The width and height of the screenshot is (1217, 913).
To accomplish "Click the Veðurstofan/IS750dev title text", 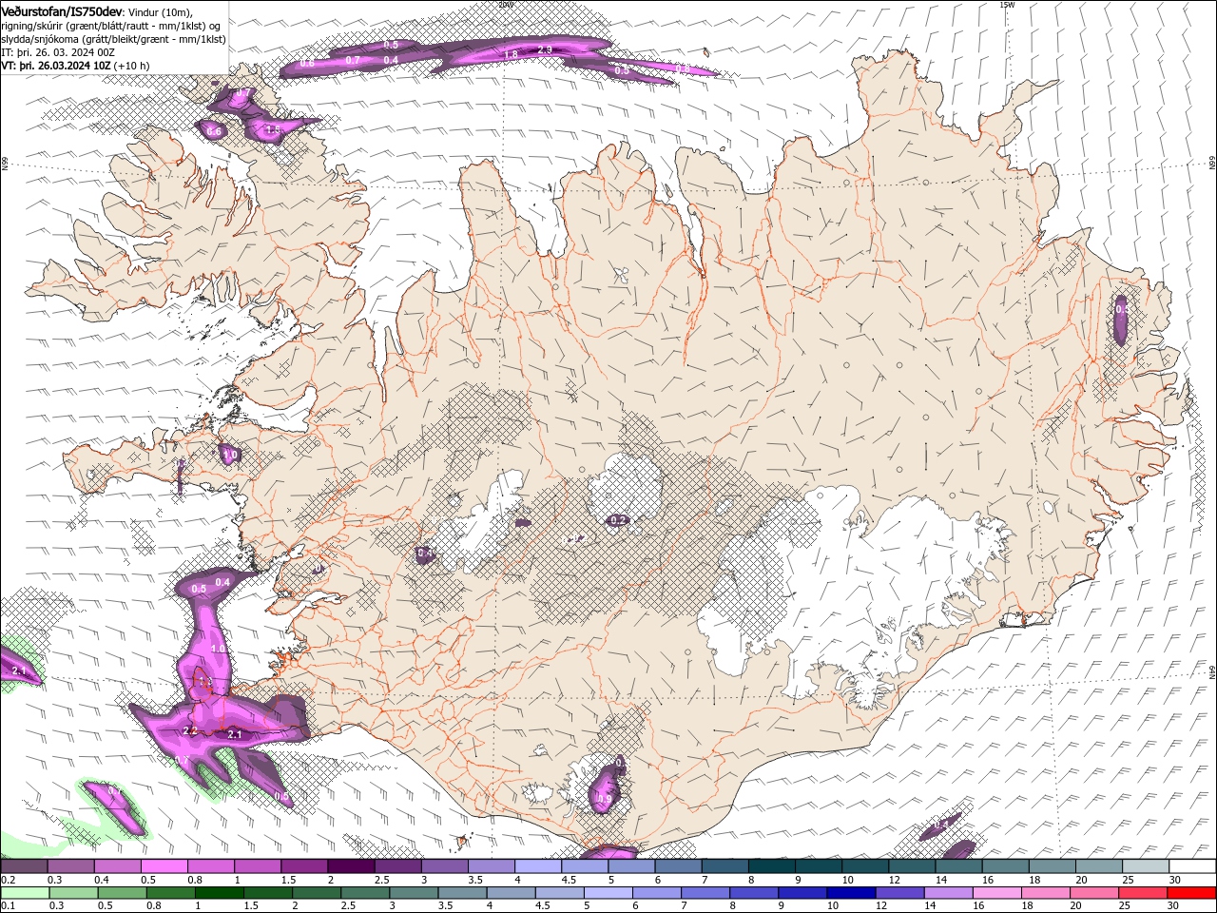I will (x=63, y=10).
